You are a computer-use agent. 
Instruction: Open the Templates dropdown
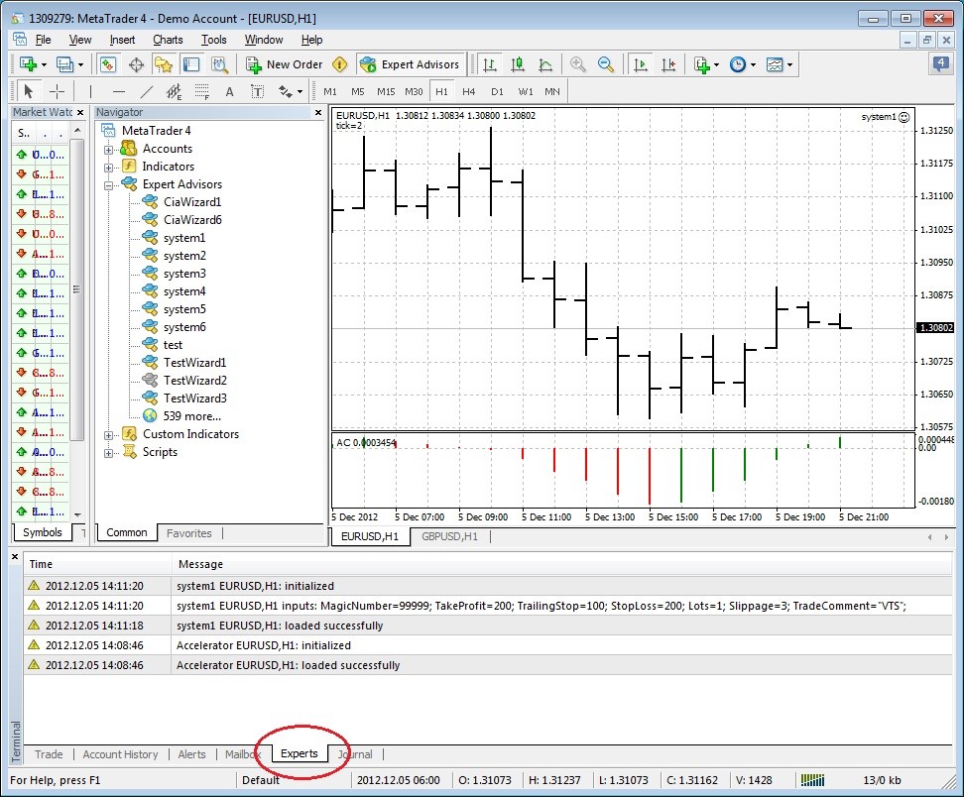(779, 64)
